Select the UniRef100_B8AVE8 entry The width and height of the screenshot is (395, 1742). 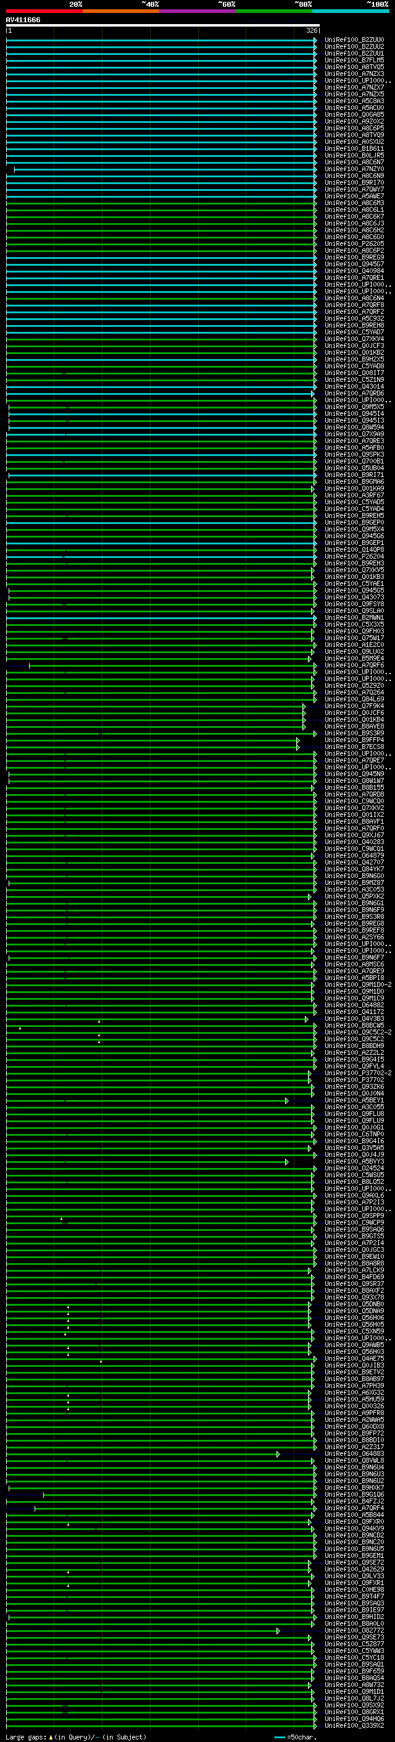[354, 726]
